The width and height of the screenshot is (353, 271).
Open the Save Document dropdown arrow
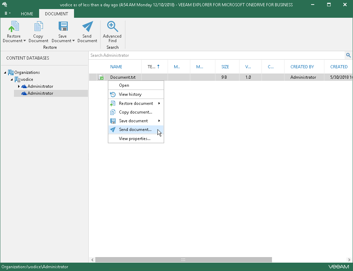(x=73, y=41)
